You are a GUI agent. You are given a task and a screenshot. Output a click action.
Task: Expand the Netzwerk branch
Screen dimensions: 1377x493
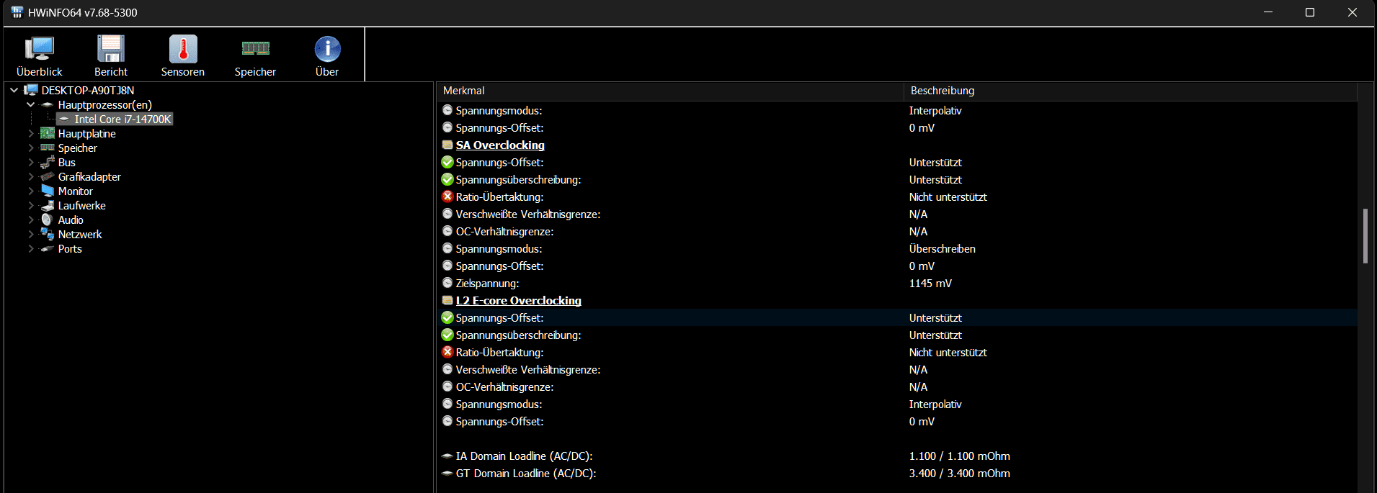30,234
